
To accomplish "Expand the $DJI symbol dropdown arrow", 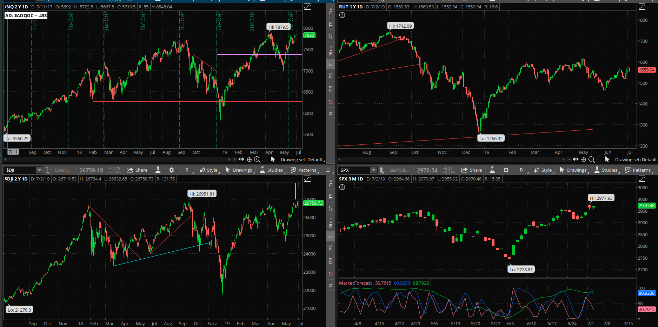I will (39, 170).
